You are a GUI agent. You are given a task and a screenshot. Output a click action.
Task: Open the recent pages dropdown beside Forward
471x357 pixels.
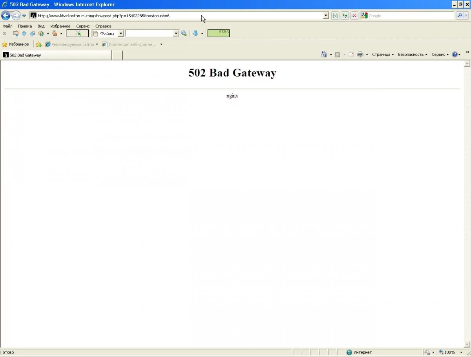[24, 16]
